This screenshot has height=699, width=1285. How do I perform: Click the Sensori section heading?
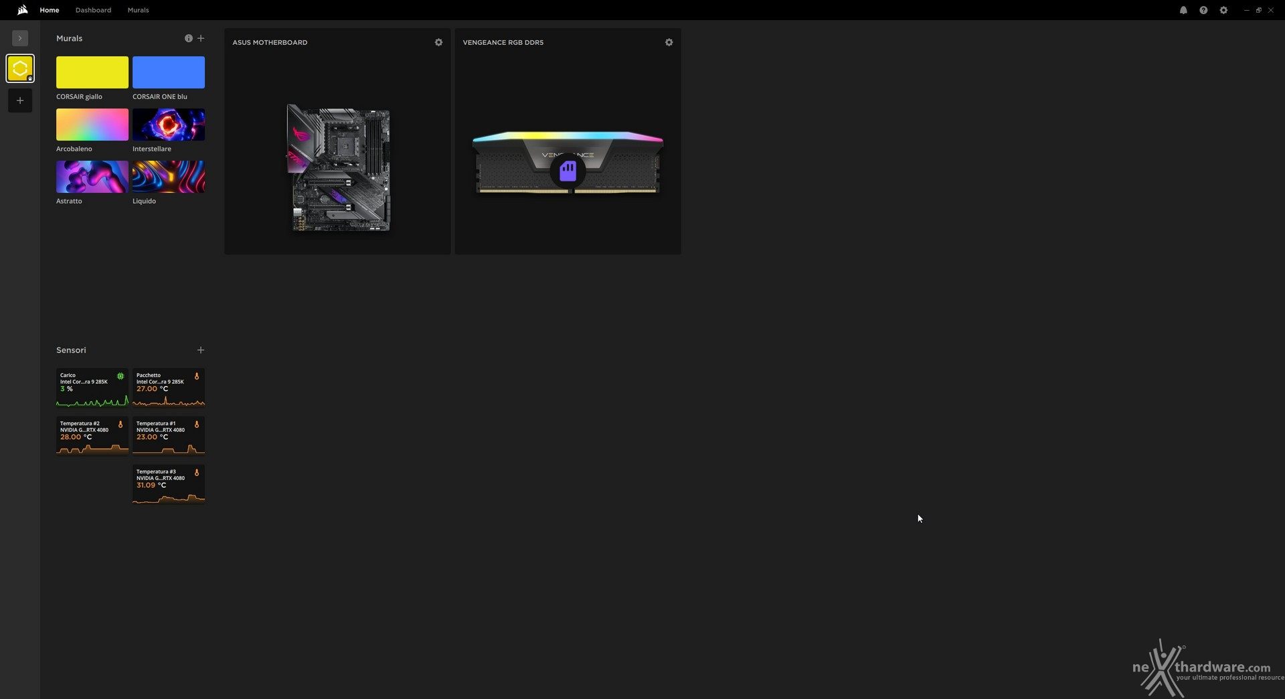tap(71, 350)
